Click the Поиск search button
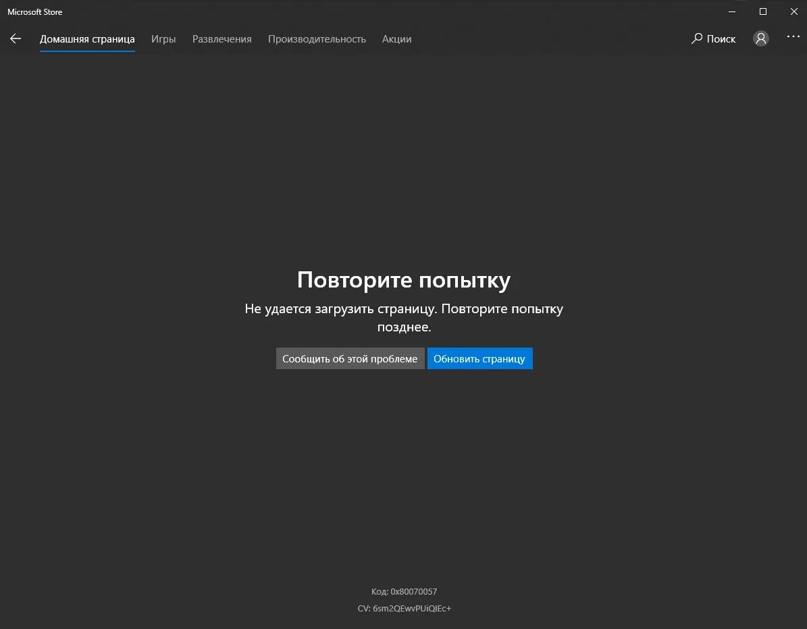Image resolution: width=807 pixels, height=629 pixels. 713,38
